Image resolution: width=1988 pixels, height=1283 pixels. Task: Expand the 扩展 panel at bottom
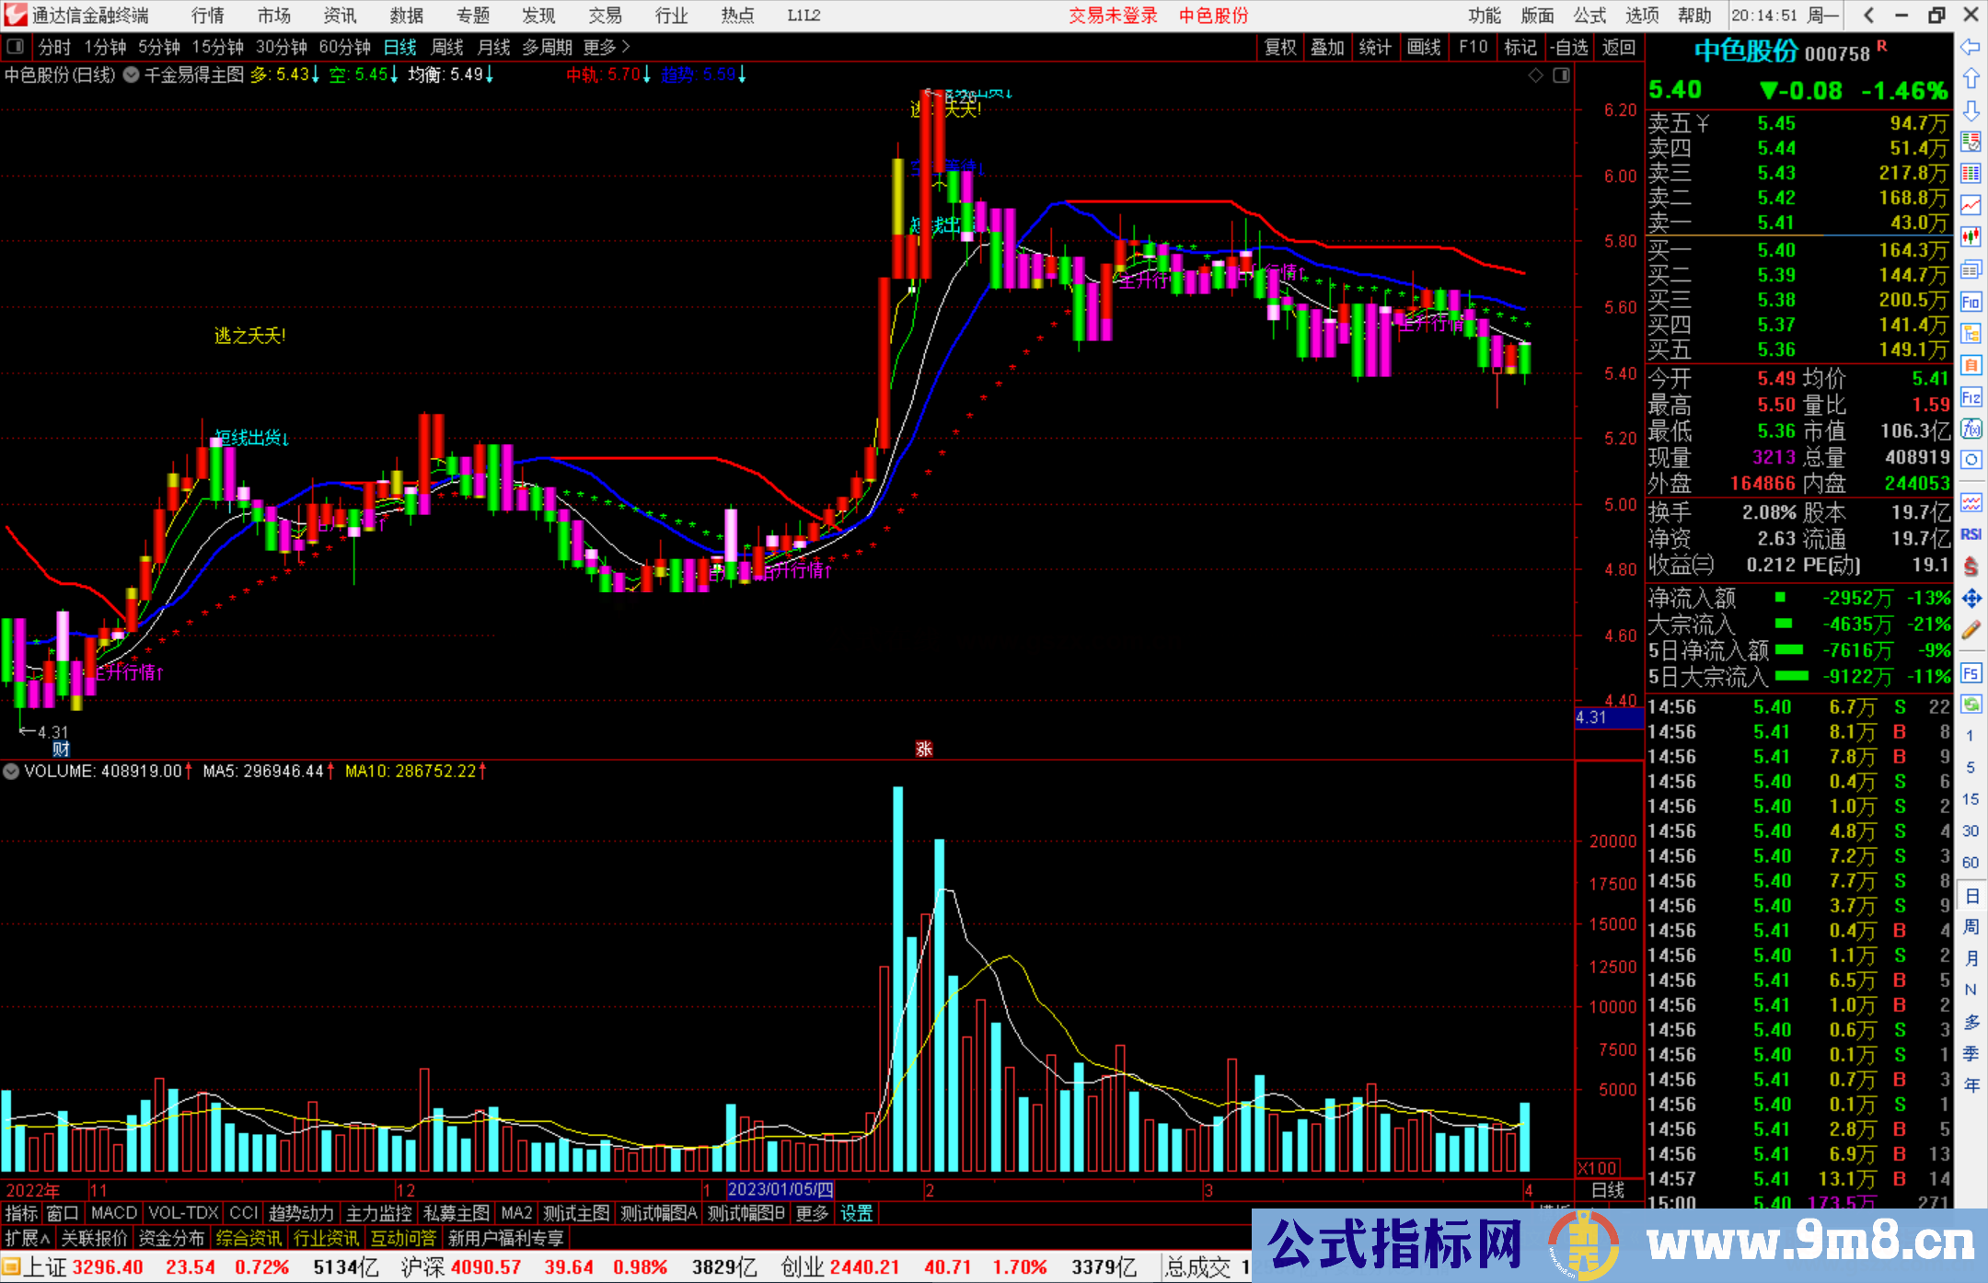(x=28, y=1238)
